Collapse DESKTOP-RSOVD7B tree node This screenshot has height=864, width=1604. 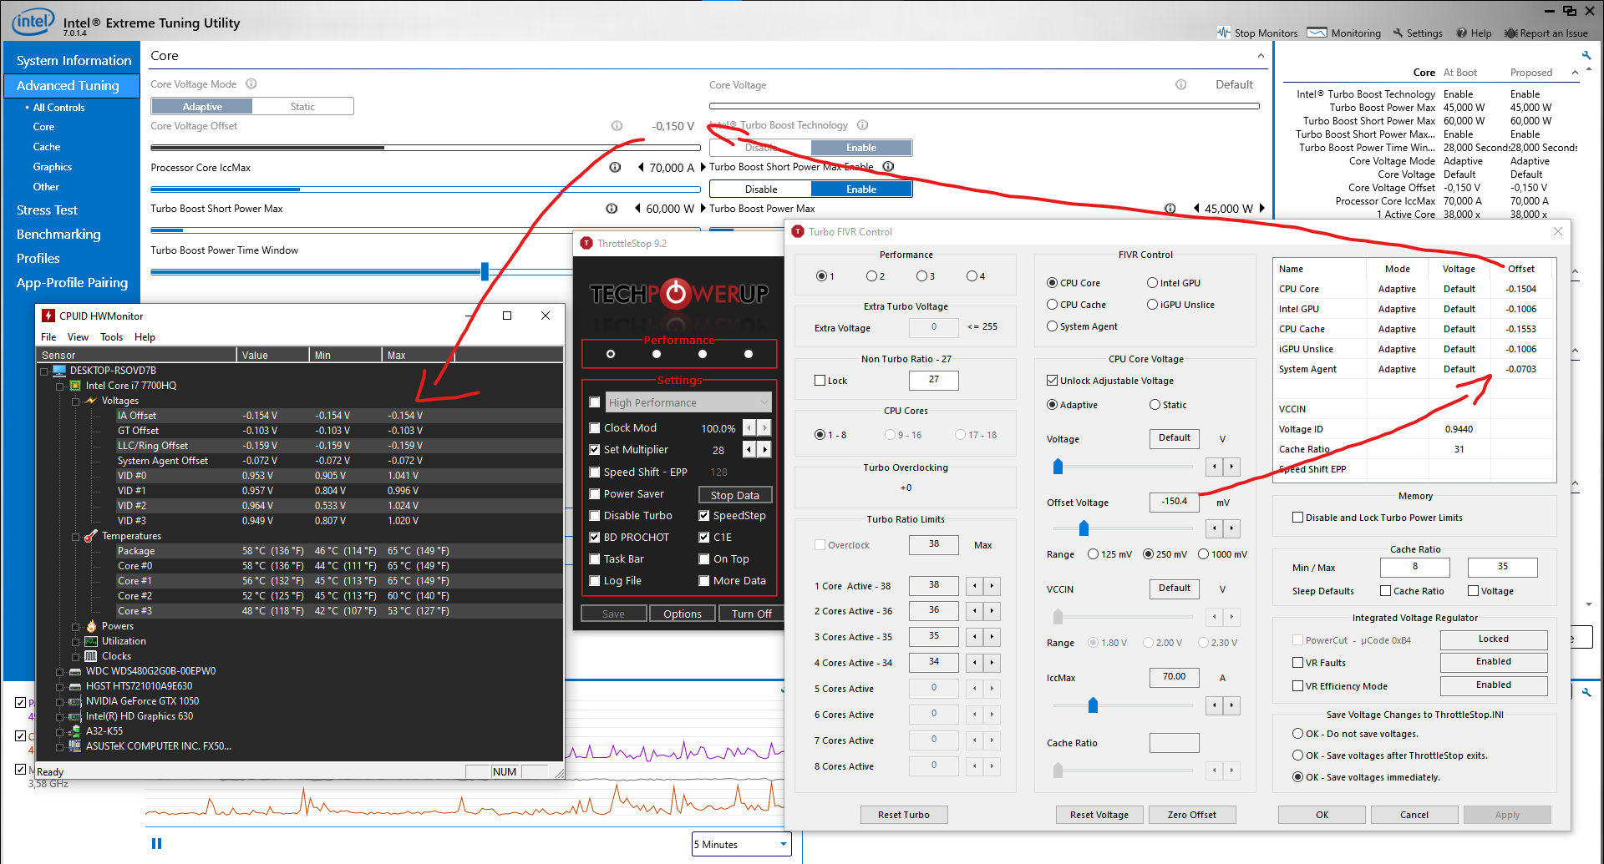44,371
